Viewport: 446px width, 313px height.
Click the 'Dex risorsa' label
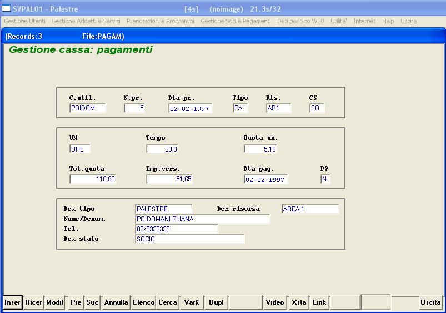pos(238,209)
